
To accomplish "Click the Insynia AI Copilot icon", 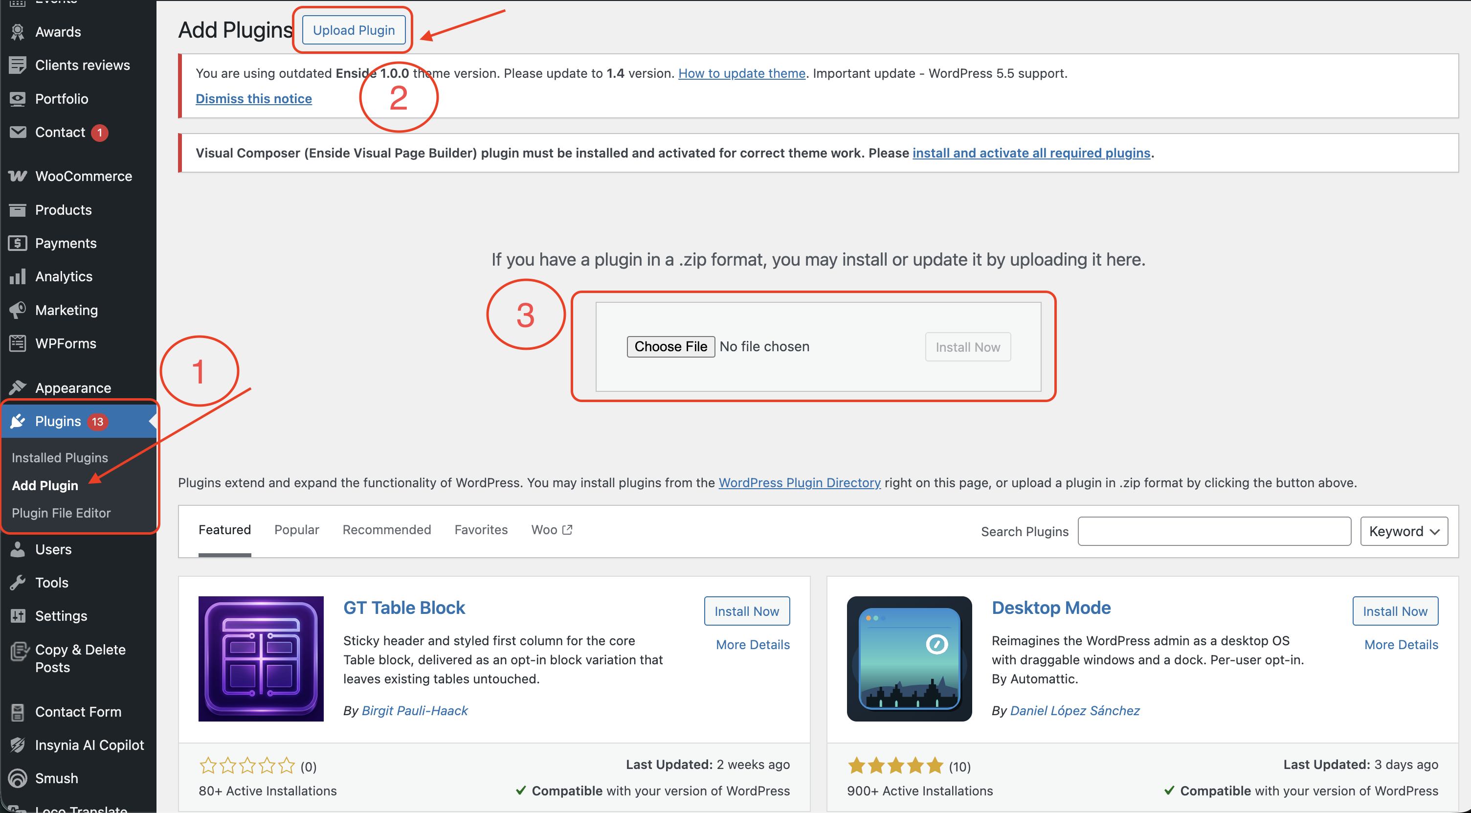I will [x=18, y=745].
